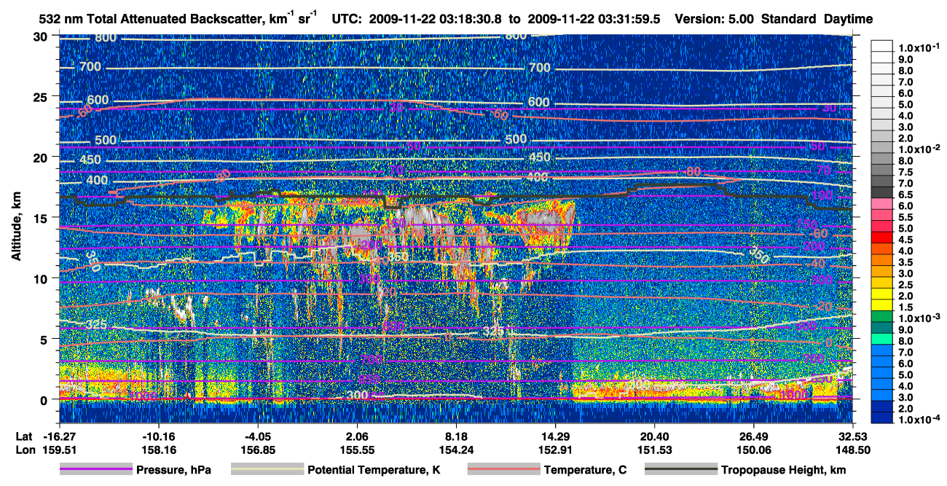The height and width of the screenshot is (486, 947).
Task: Click the salmon Temperature legend line swatch
Action: point(503,470)
